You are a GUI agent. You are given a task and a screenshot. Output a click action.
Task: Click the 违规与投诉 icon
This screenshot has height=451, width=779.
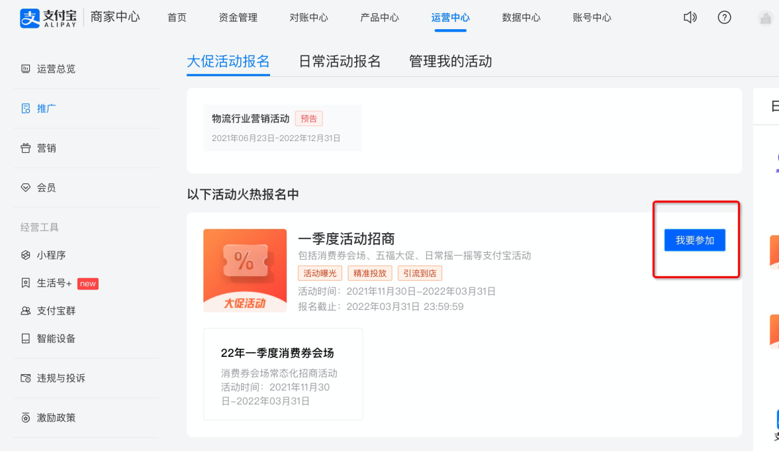(x=25, y=378)
